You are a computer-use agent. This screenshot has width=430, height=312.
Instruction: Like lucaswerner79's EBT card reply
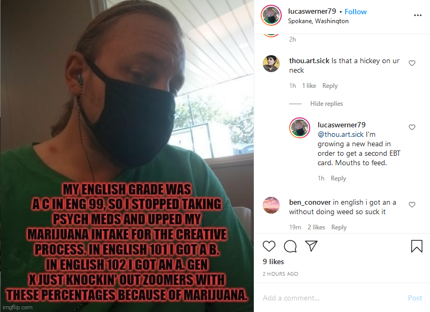[x=412, y=127]
